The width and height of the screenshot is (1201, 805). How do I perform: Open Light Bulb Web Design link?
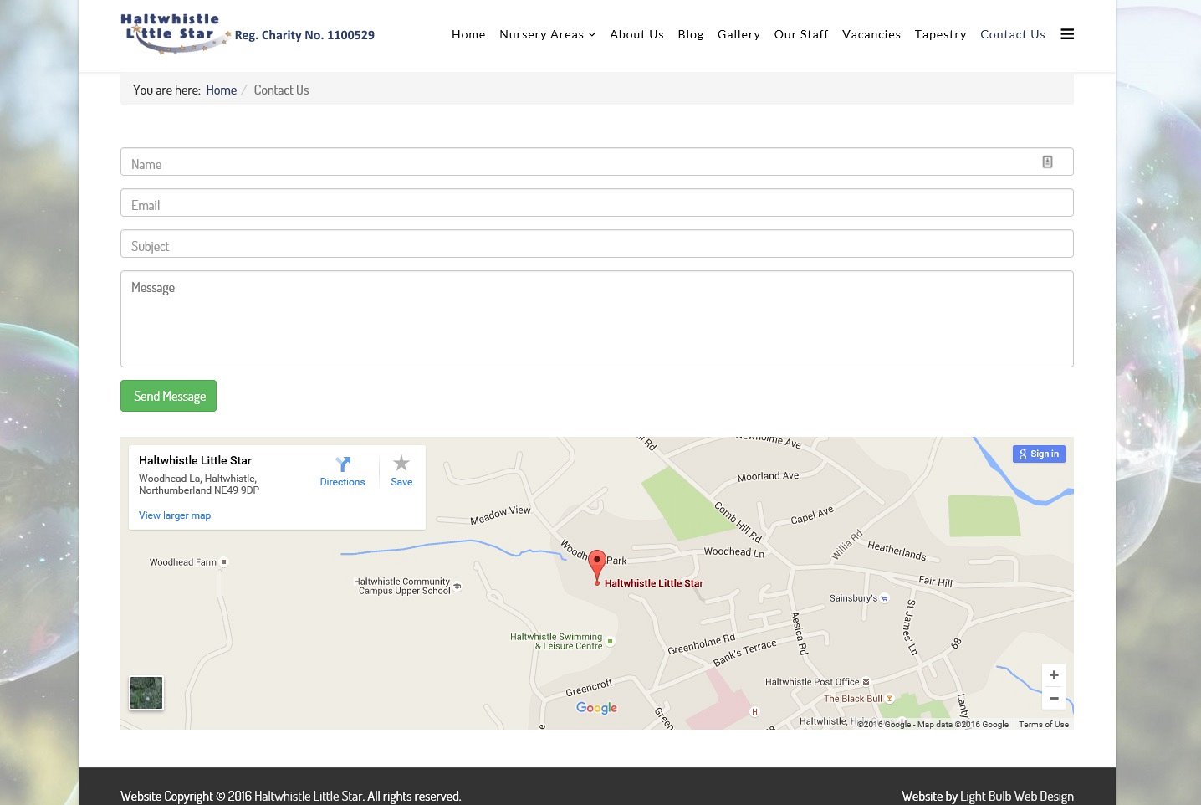coord(1016,796)
